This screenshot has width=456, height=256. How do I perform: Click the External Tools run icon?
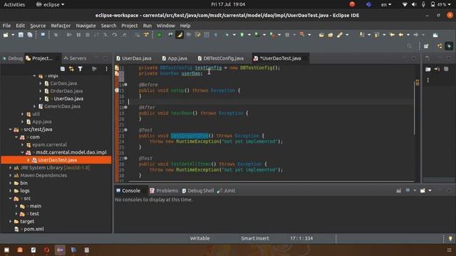click(x=272, y=35)
